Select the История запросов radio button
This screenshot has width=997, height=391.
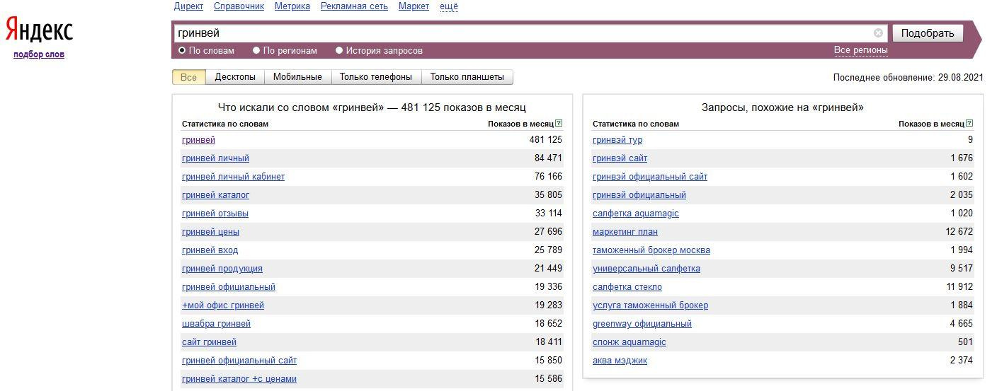click(339, 51)
